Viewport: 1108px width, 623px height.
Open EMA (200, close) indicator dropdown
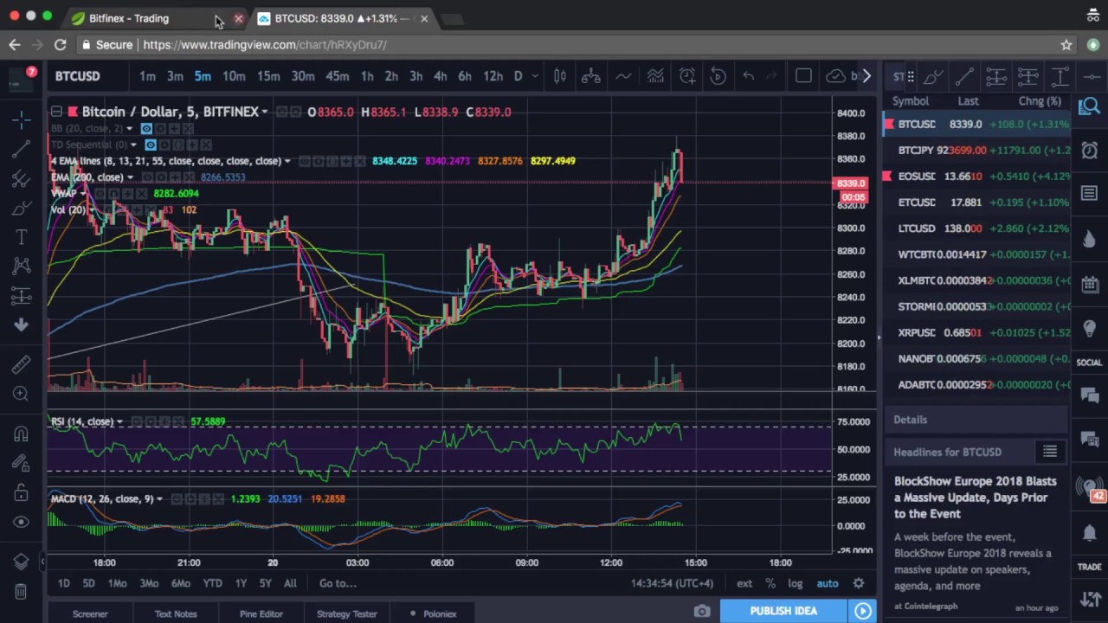130,177
